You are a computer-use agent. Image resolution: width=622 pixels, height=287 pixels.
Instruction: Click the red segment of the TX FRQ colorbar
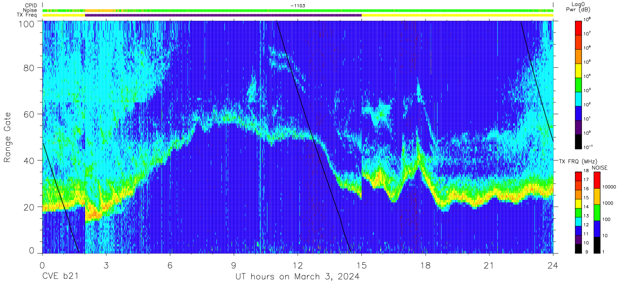[578, 177]
